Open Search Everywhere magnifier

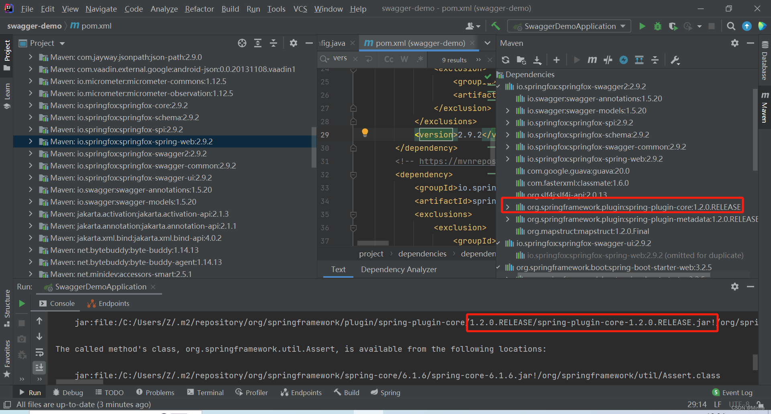pos(731,26)
